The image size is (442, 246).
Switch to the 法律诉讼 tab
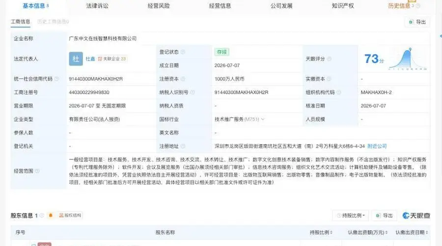(x=97, y=5)
